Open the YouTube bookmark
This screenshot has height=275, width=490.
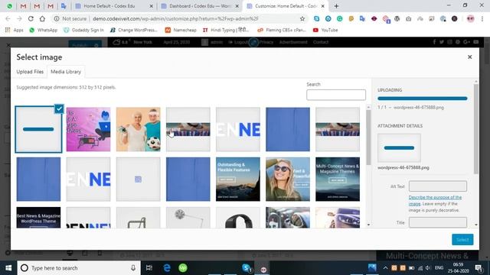click(325, 30)
